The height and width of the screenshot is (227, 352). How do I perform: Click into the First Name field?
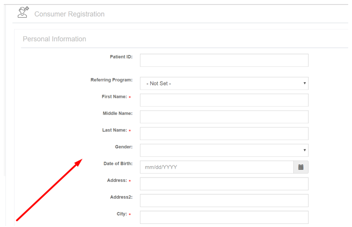click(x=224, y=100)
